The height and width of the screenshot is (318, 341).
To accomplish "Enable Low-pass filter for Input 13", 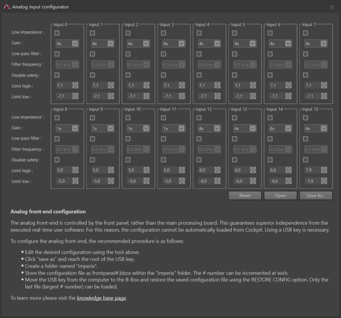I will [x=234, y=139].
